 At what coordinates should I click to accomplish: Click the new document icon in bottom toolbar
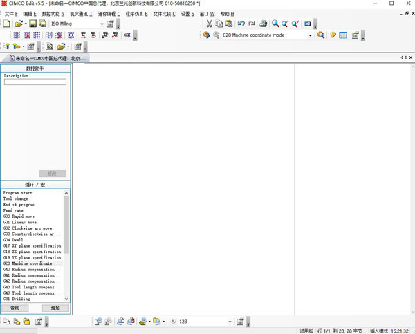tap(6, 322)
